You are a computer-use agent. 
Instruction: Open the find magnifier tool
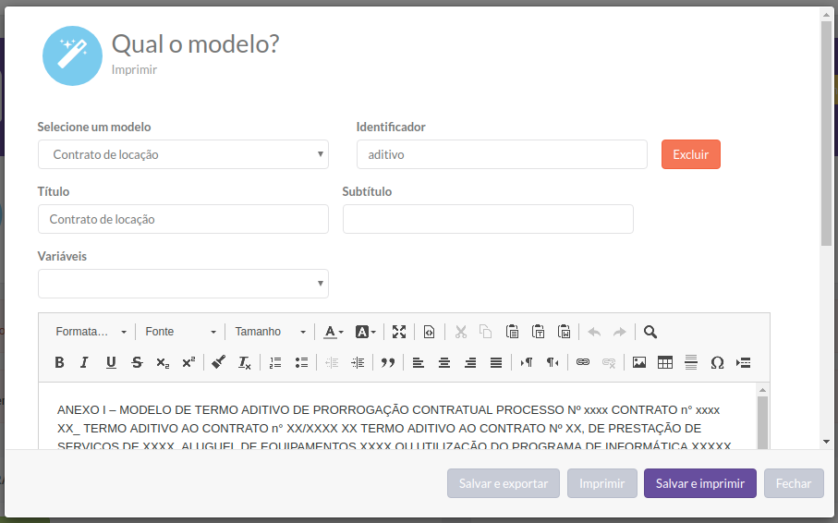click(x=650, y=332)
